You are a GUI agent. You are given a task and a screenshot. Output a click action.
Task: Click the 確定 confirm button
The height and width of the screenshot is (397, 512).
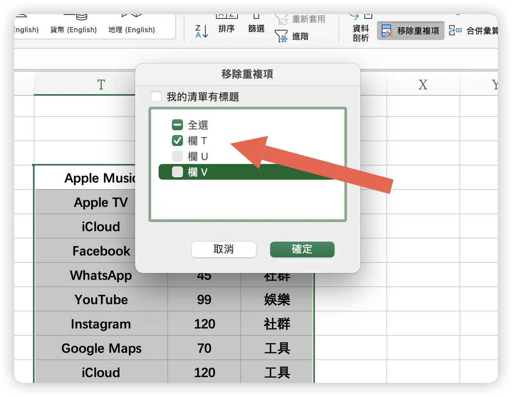(302, 249)
